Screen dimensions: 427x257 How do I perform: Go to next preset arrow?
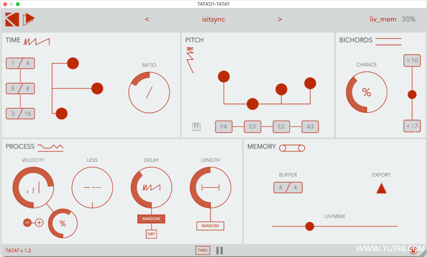[279, 19]
